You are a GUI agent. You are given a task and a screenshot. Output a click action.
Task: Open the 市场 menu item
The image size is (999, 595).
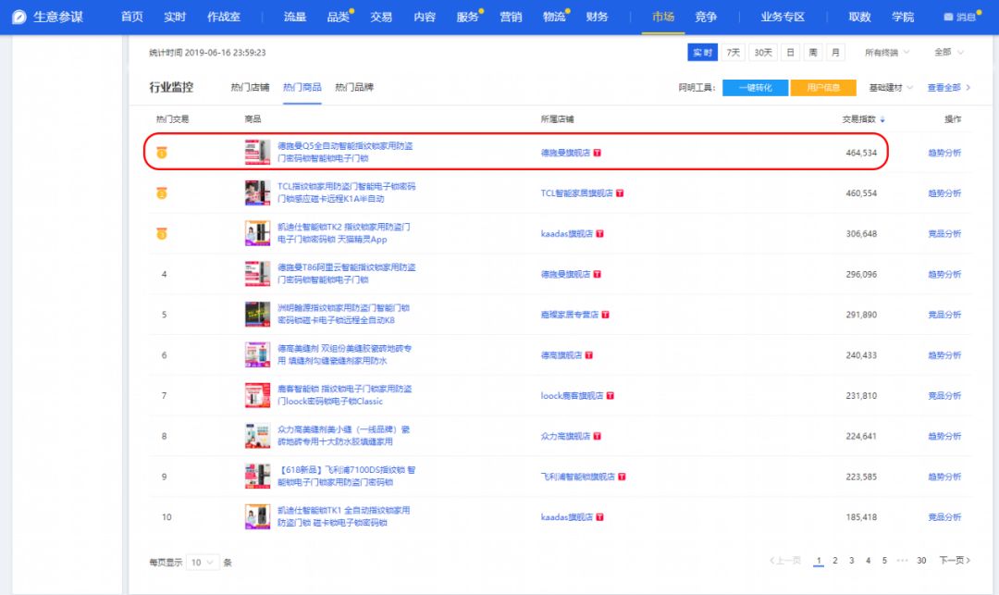(663, 18)
